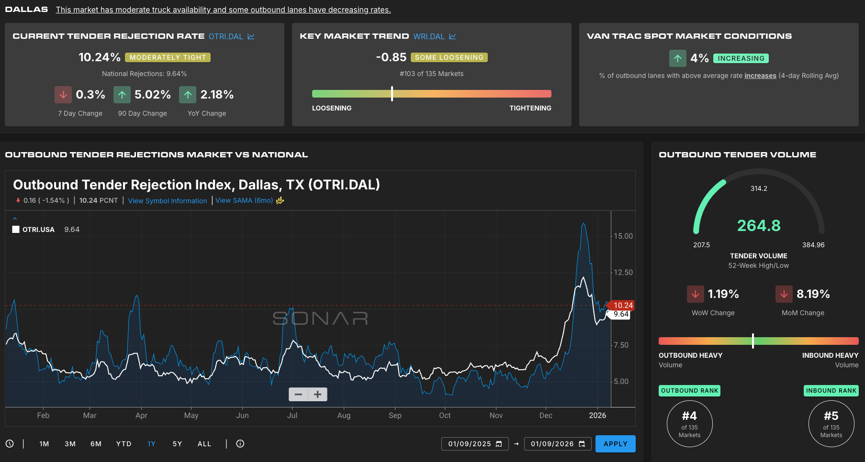Open the OTRI.DAL chart icon
The width and height of the screenshot is (865, 462).
coord(251,36)
